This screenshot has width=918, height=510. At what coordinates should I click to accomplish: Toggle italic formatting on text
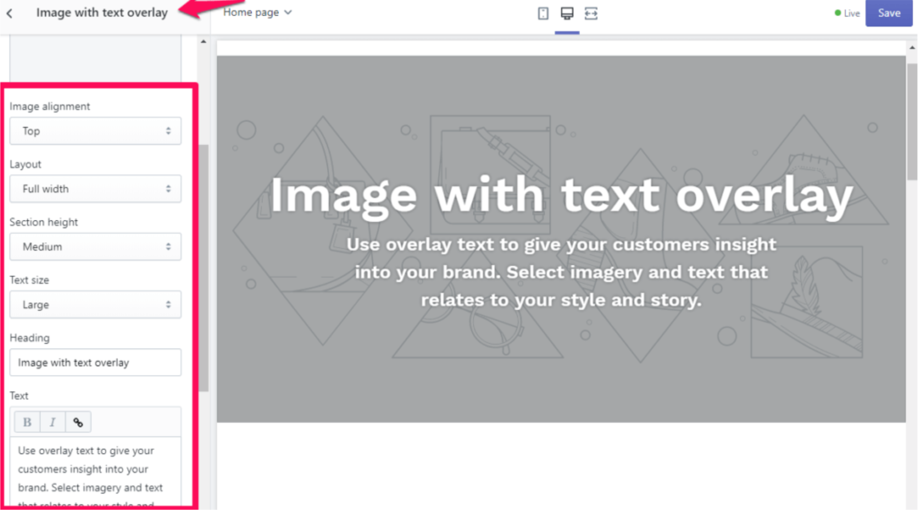pyautogui.click(x=52, y=422)
